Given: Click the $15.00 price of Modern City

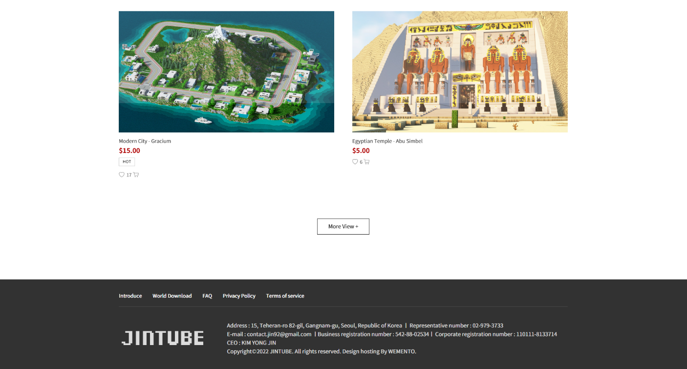Looking at the screenshot, I should [x=129, y=151].
